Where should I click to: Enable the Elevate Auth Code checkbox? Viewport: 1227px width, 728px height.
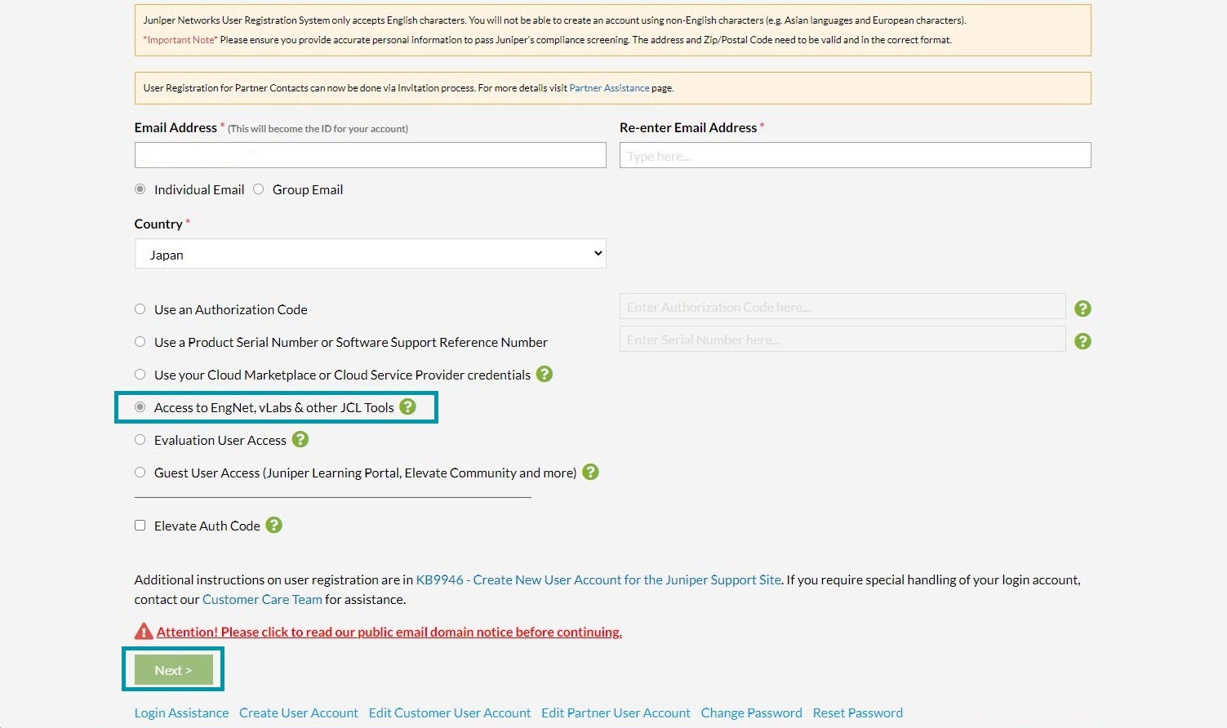pyautogui.click(x=140, y=525)
